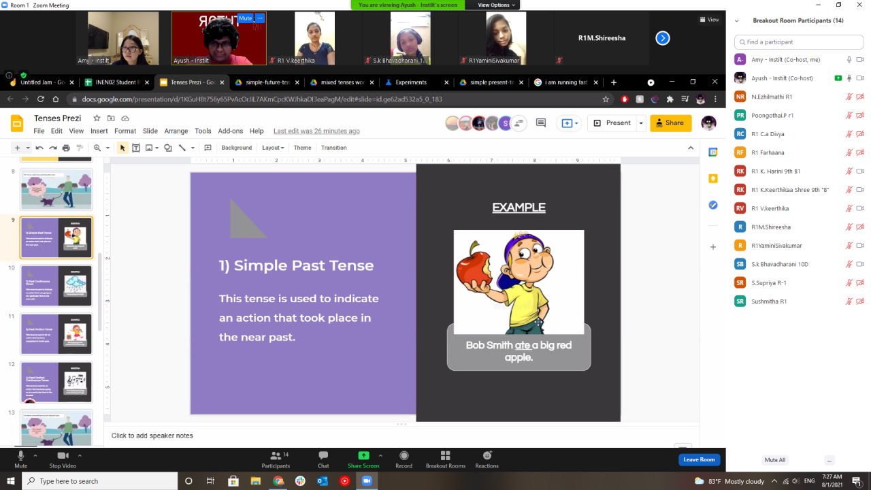The height and width of the screenshot is (490, 871).
Task: Select slide 10 thumbnail in filmstrip
Action: (56, 286)
